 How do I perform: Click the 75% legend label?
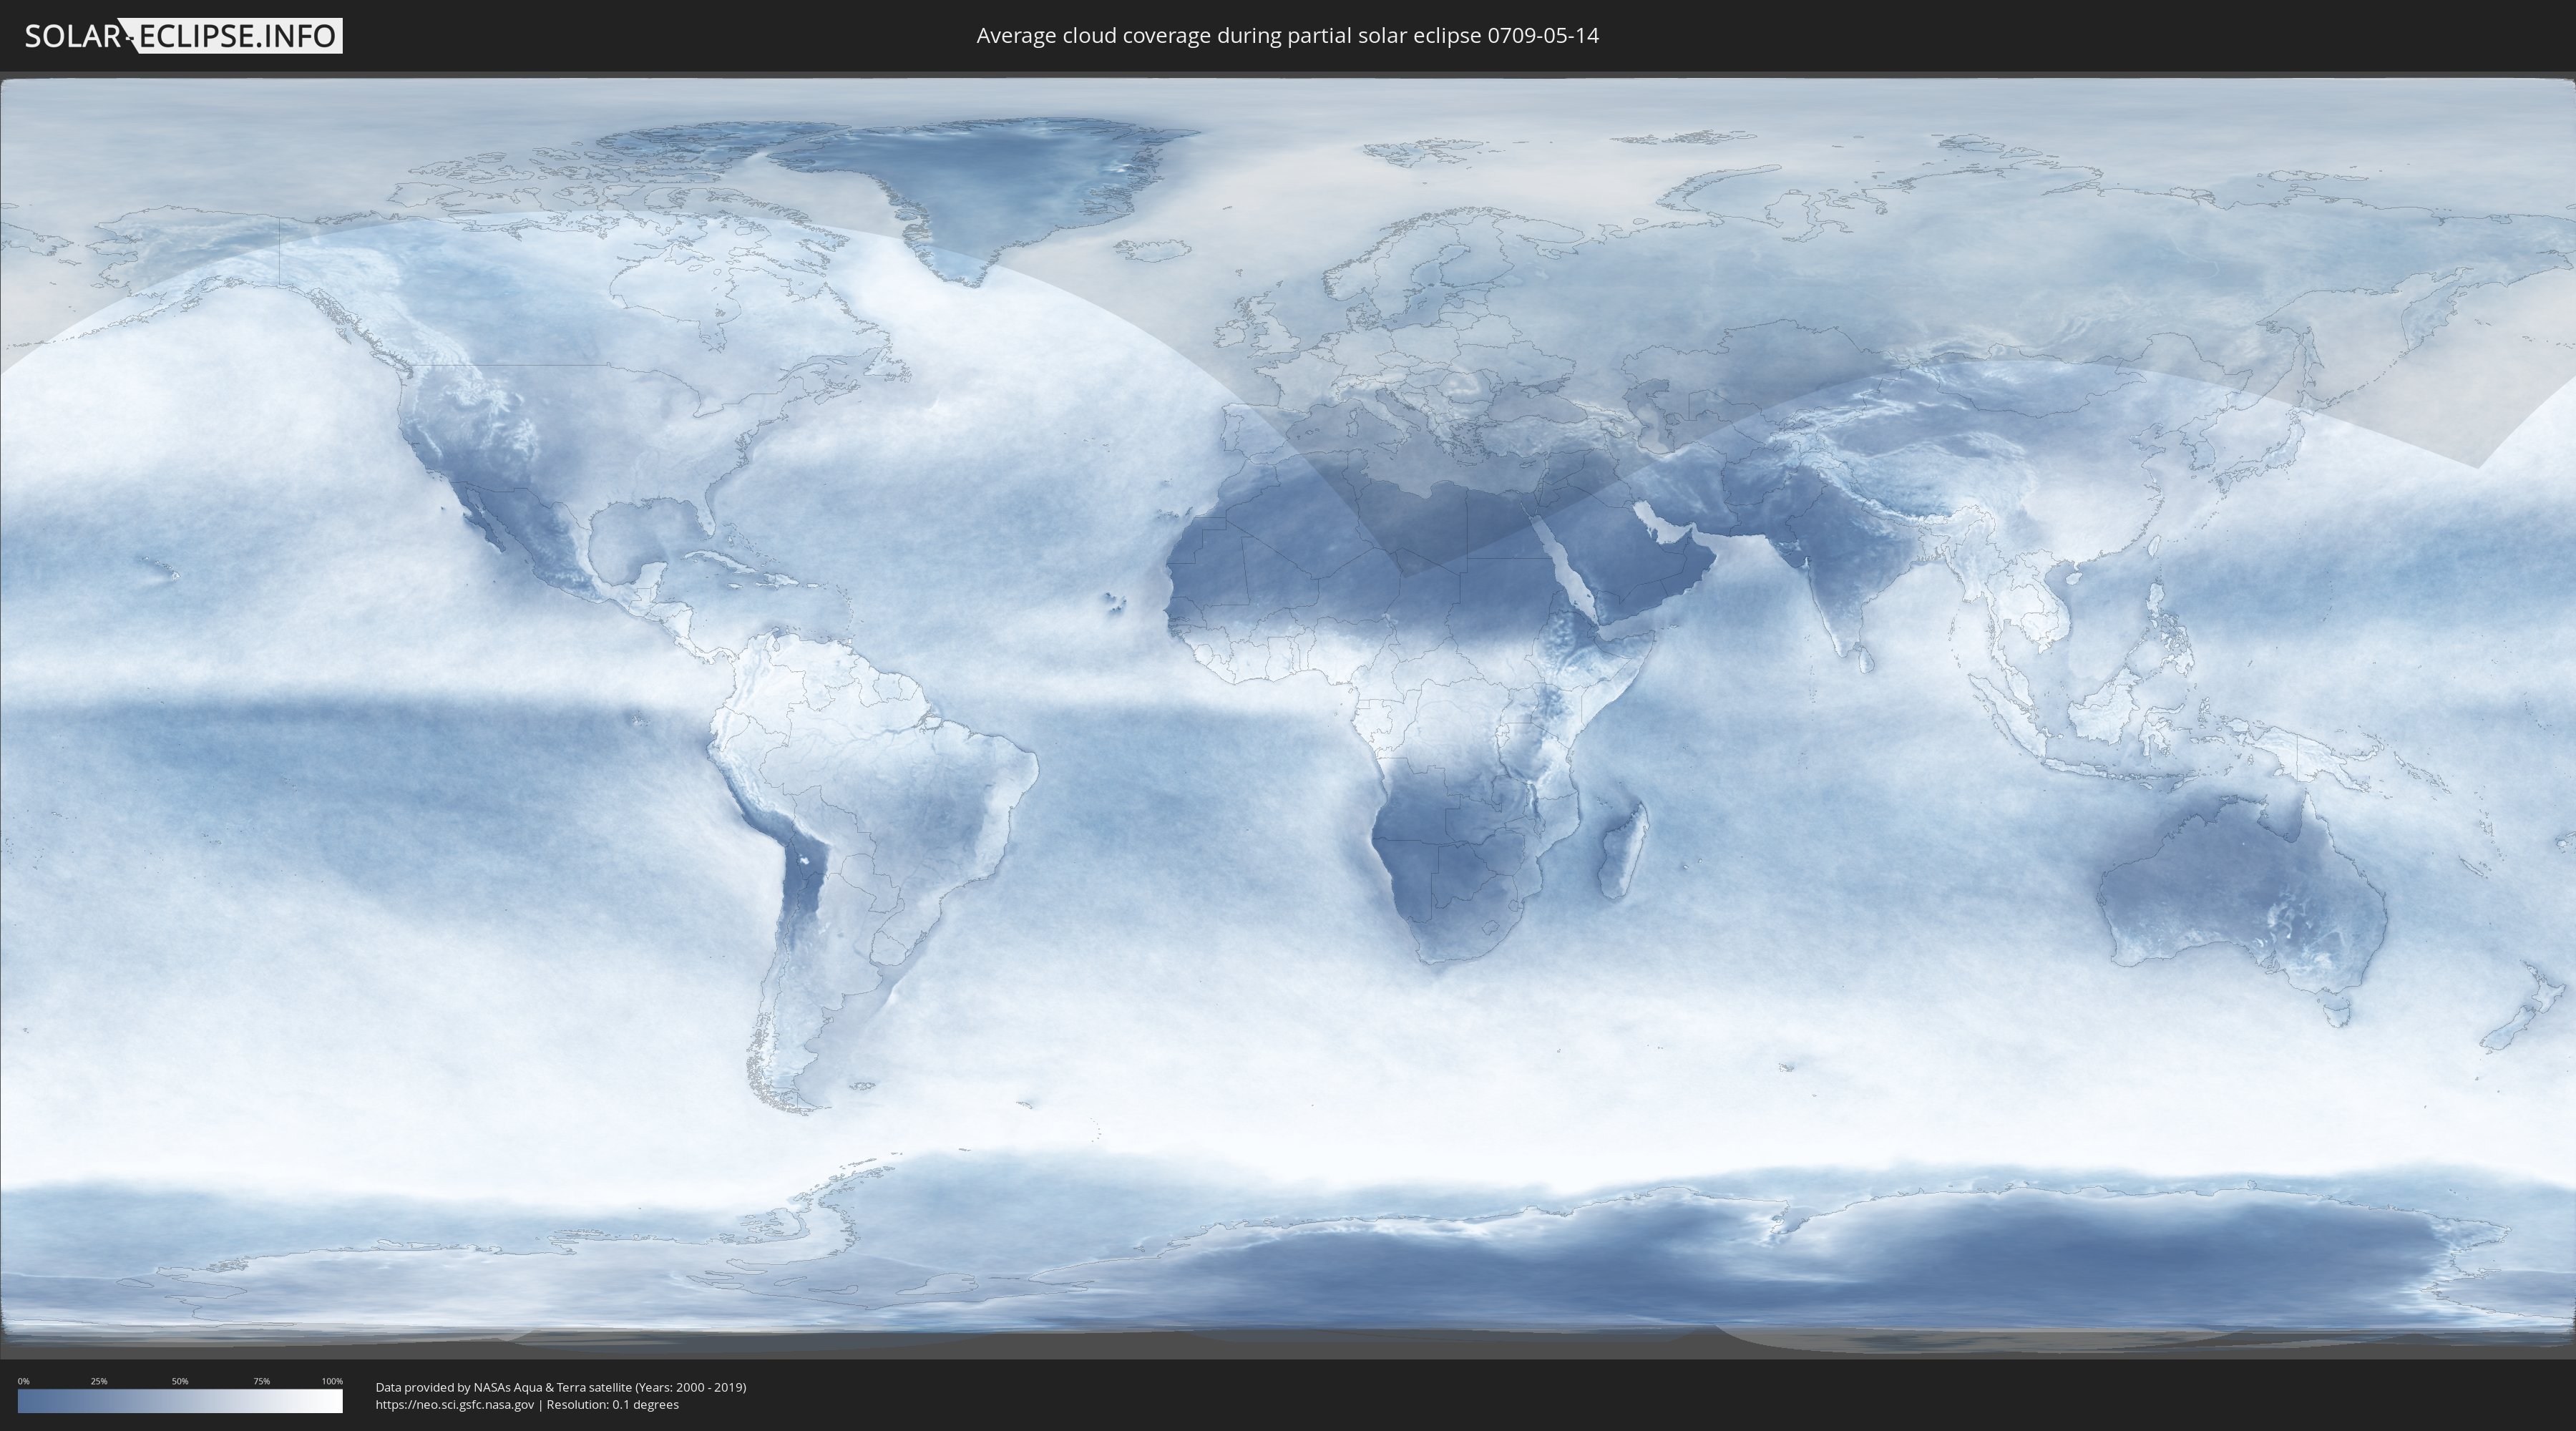(261, 1381)
